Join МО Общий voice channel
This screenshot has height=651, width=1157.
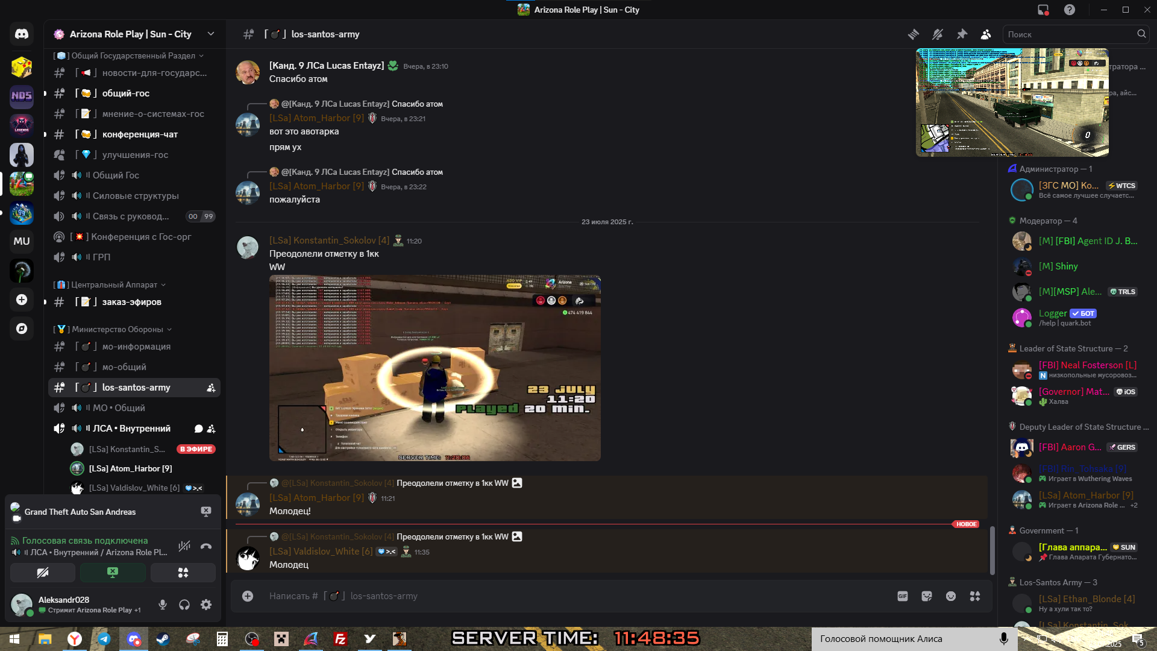tap(134, 408)
